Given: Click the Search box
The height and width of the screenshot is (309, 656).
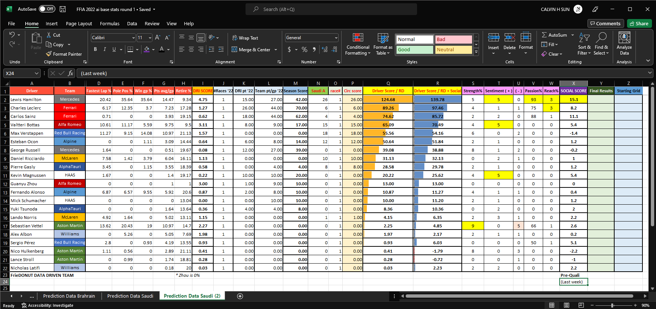Looking at the screenshot, I should [331, 9].
